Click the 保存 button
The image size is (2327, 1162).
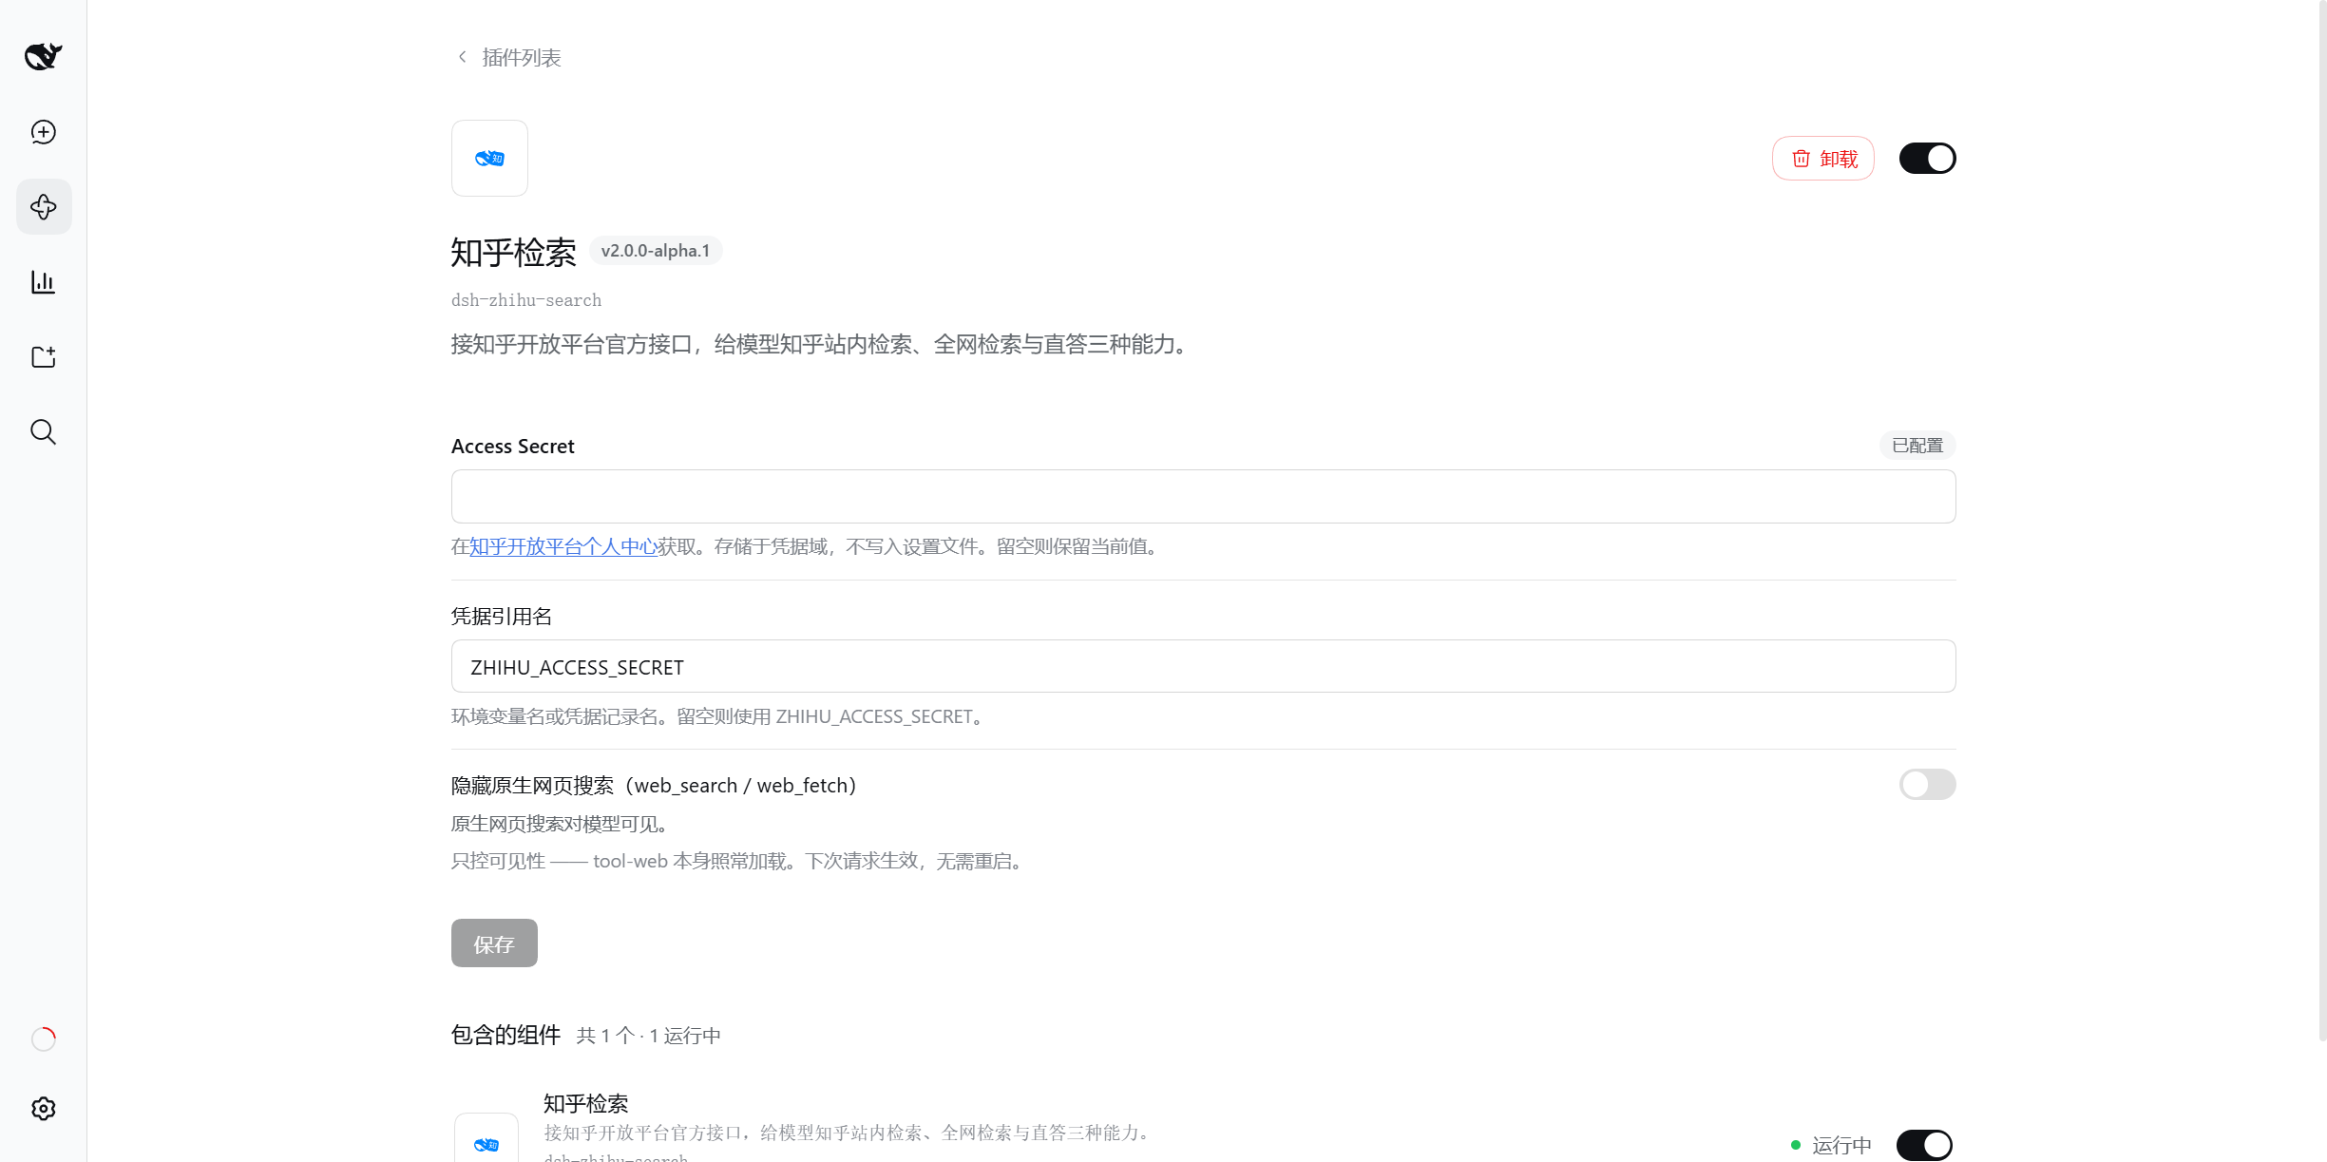tap(494, 943)
